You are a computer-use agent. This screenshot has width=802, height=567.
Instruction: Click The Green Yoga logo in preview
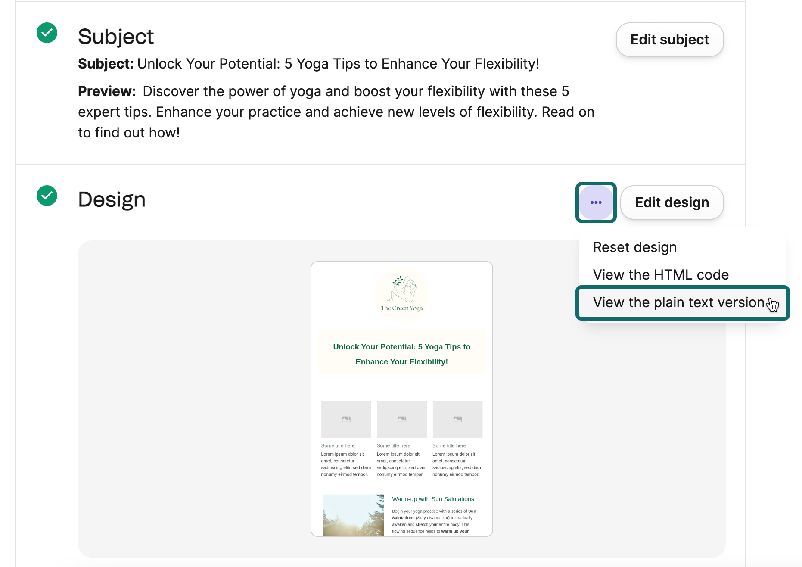pyautogui.click(x=402, y=295)
